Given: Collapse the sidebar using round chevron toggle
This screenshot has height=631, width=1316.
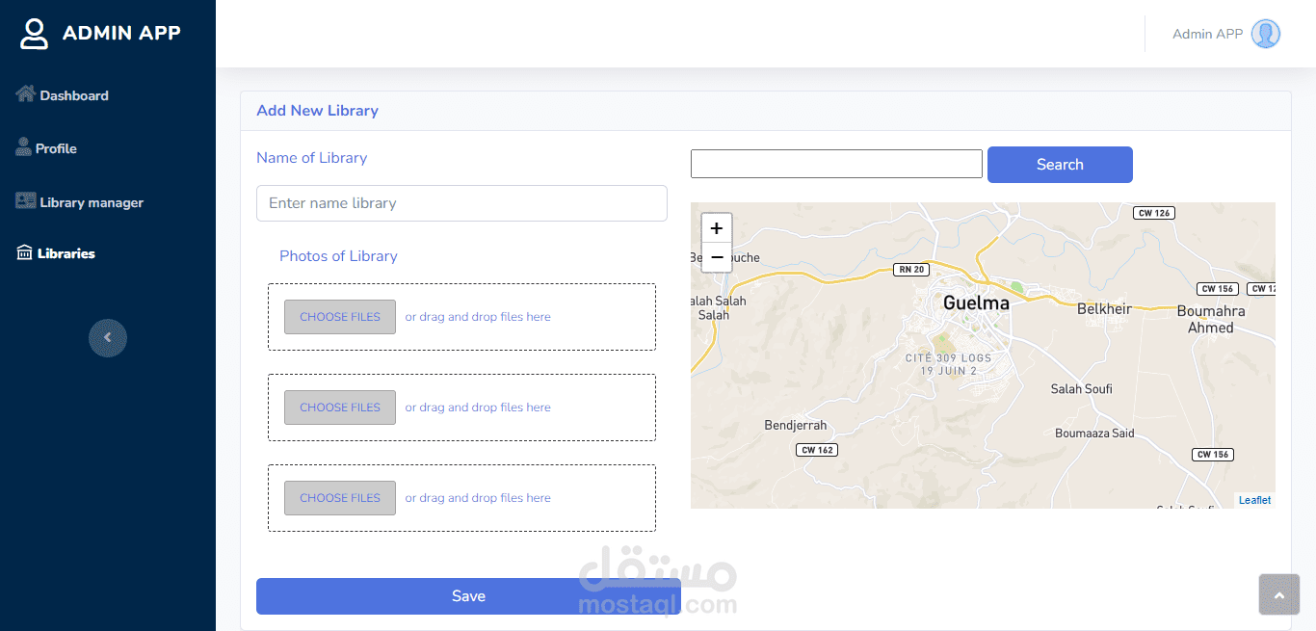Looking at the screenshot, I should (108, 338).
